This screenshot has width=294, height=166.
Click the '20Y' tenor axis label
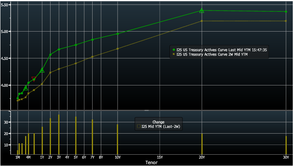(x=202, y=157)
